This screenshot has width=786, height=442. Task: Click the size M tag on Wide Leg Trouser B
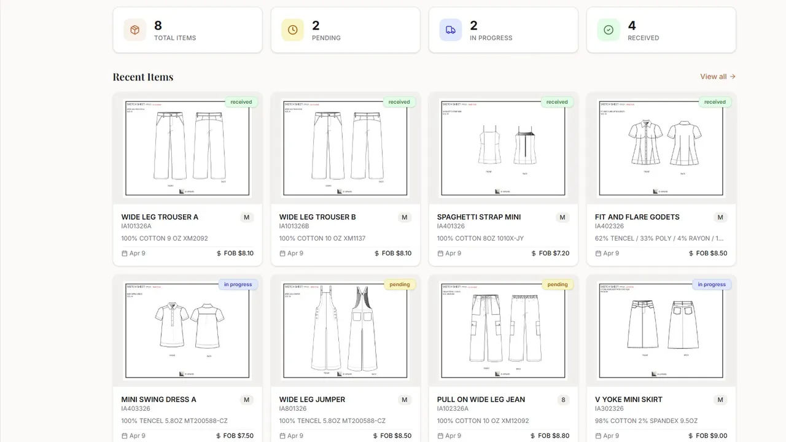point(404,217)
